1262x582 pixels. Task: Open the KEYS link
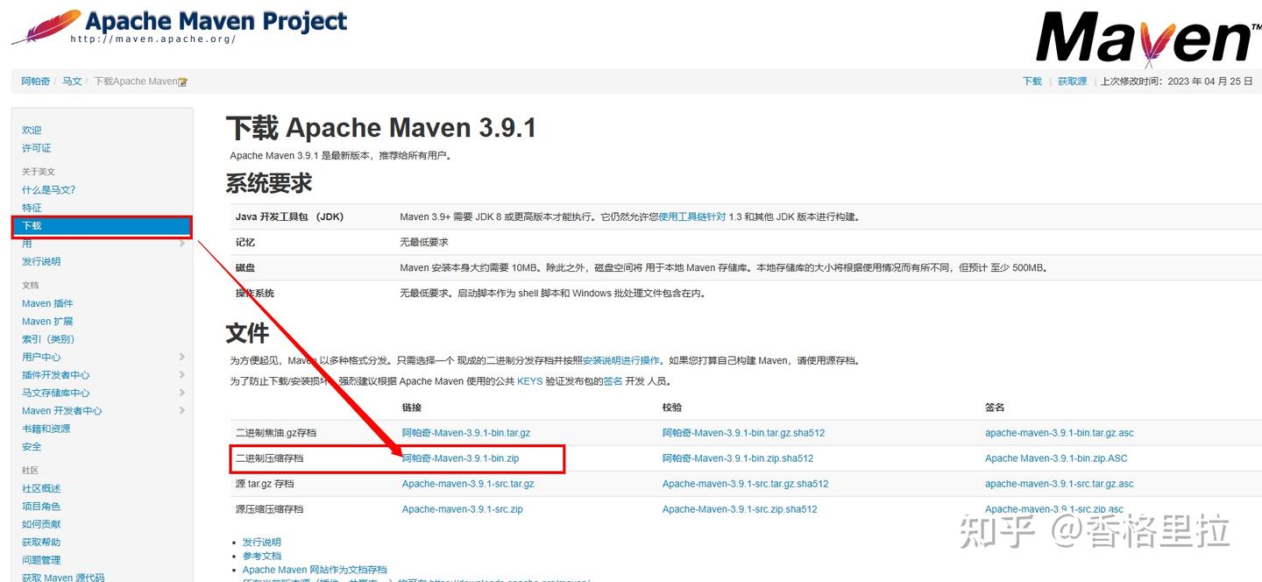point(530,381)
